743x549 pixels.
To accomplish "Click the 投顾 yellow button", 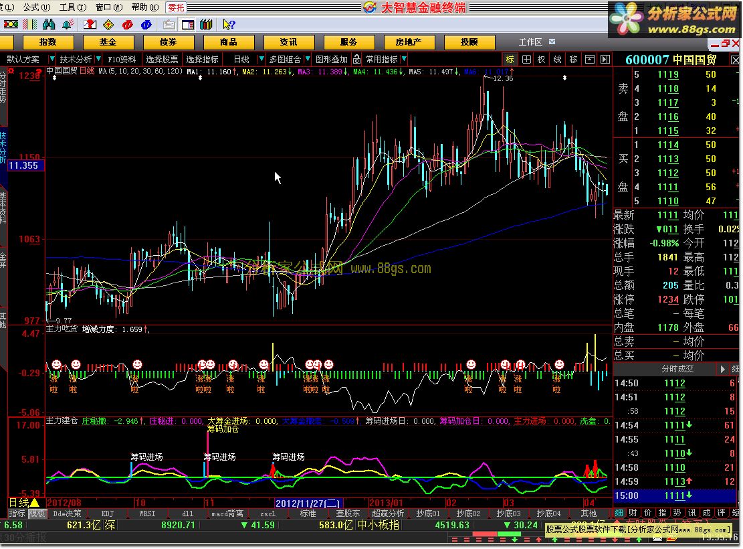I will click(x=469, y=42).
